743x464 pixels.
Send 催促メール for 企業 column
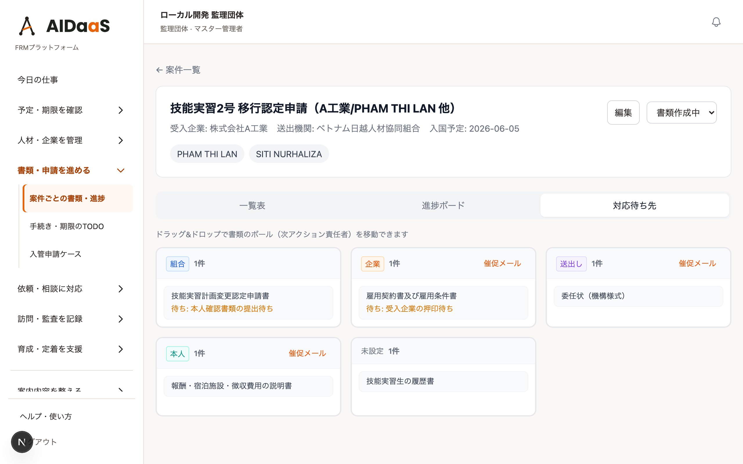(502, 263)
